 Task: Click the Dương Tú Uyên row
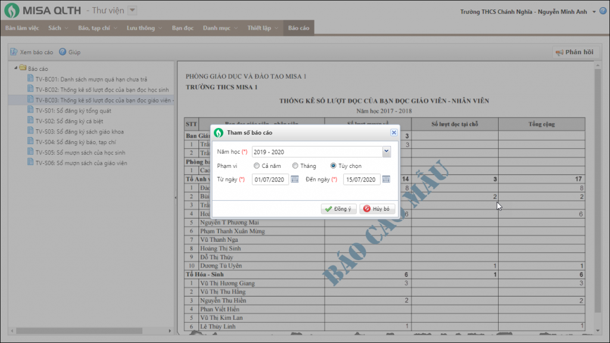click(x=384, y=266)
